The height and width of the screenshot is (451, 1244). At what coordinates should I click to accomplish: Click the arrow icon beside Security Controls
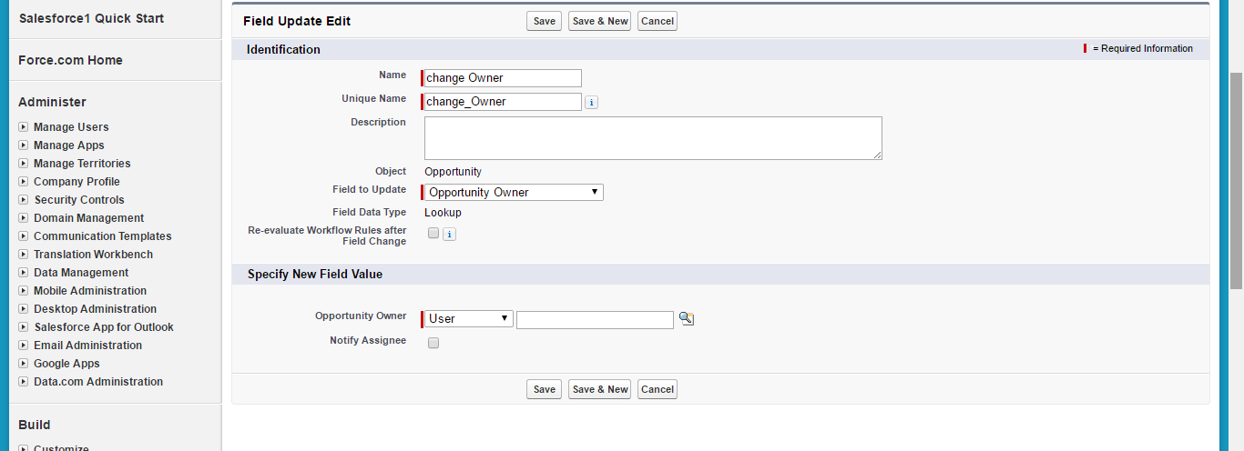click(24, 200)
